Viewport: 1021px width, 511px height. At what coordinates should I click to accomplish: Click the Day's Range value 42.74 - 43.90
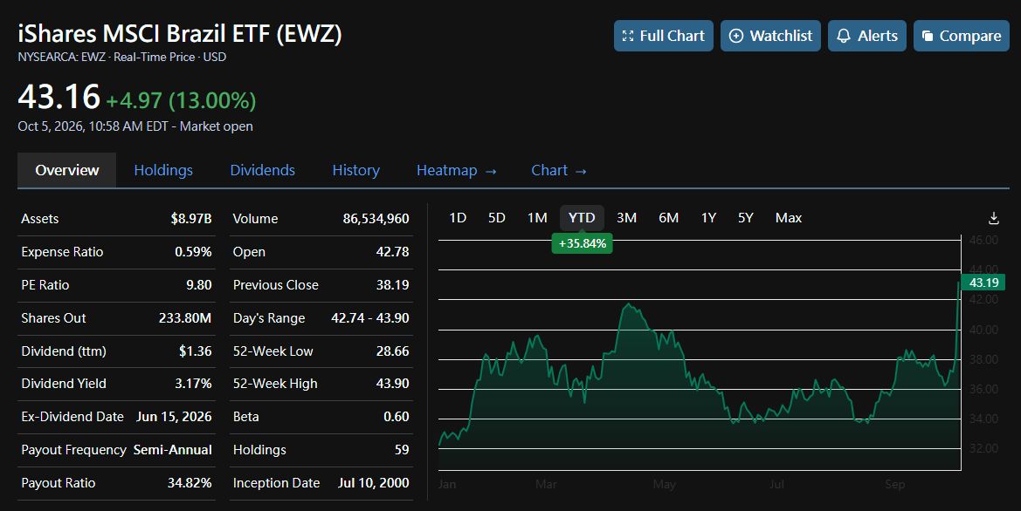pyautogui.click(x=369, y=318)
